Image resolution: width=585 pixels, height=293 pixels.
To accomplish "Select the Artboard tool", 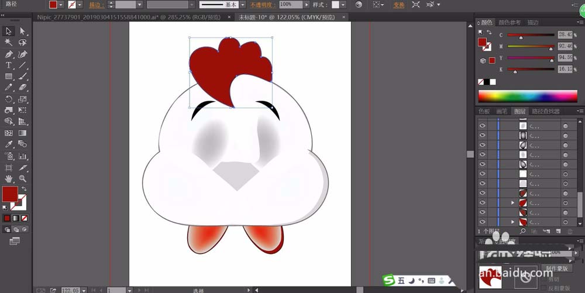I will 9,167.
